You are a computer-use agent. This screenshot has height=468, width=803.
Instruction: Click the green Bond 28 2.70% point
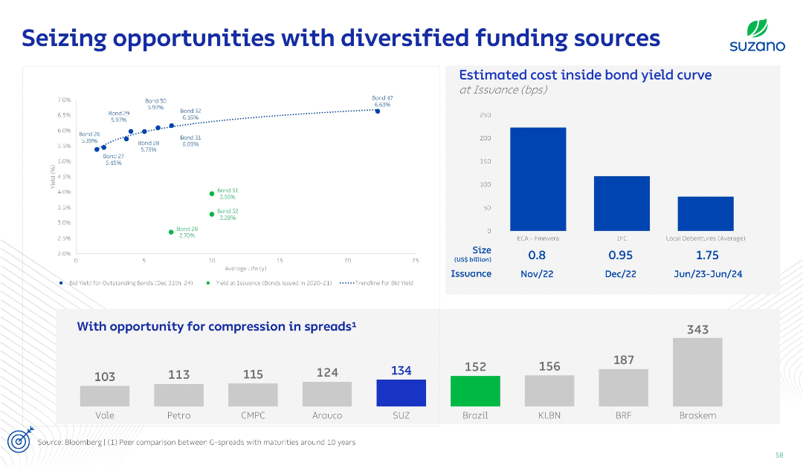click(171, 233)
